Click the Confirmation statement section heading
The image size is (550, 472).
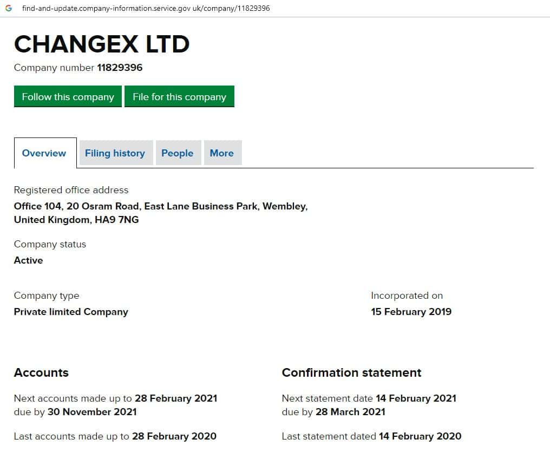351,372
